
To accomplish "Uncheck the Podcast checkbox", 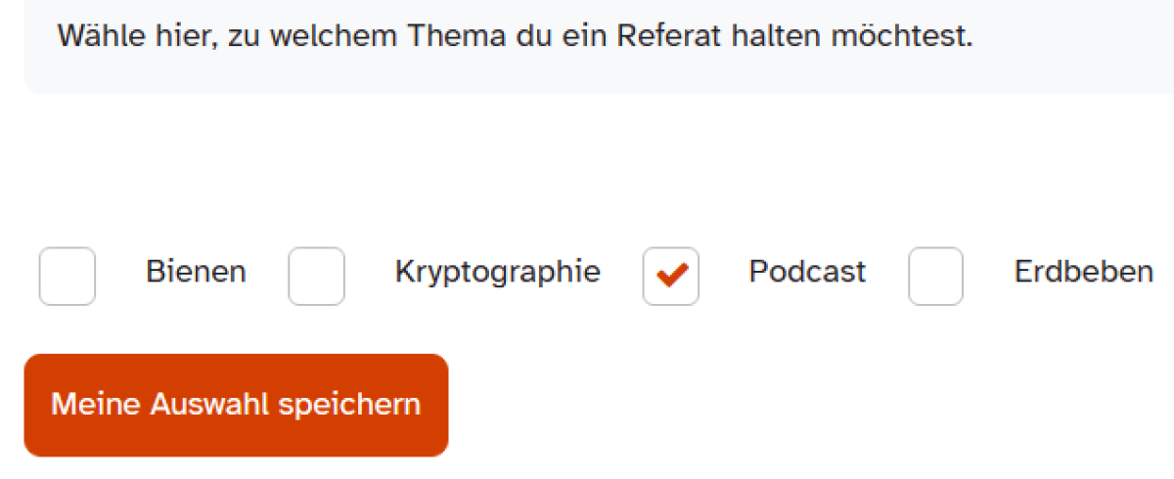I will (671, 277).
